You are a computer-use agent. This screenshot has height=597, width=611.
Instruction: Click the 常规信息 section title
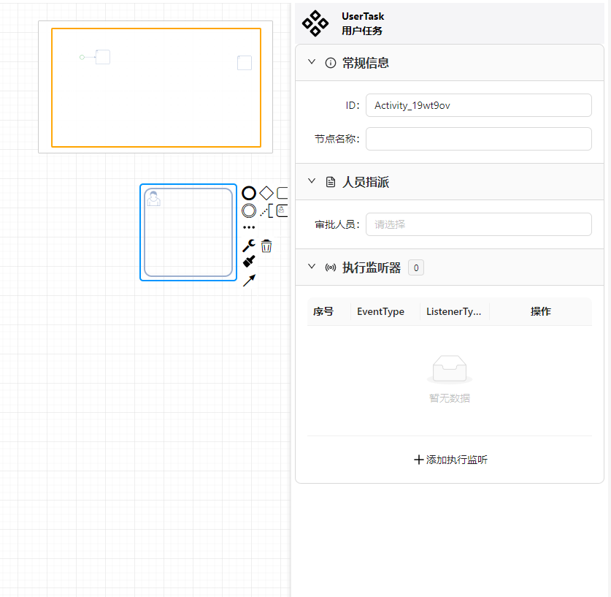coord(366,63)
